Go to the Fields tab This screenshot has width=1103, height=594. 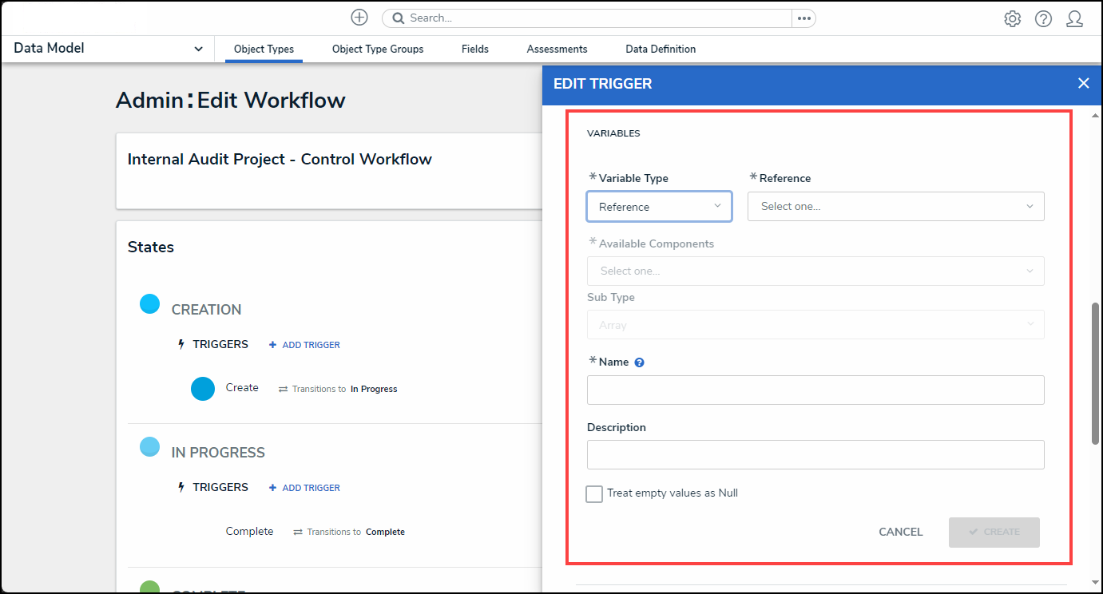[474, 49]
